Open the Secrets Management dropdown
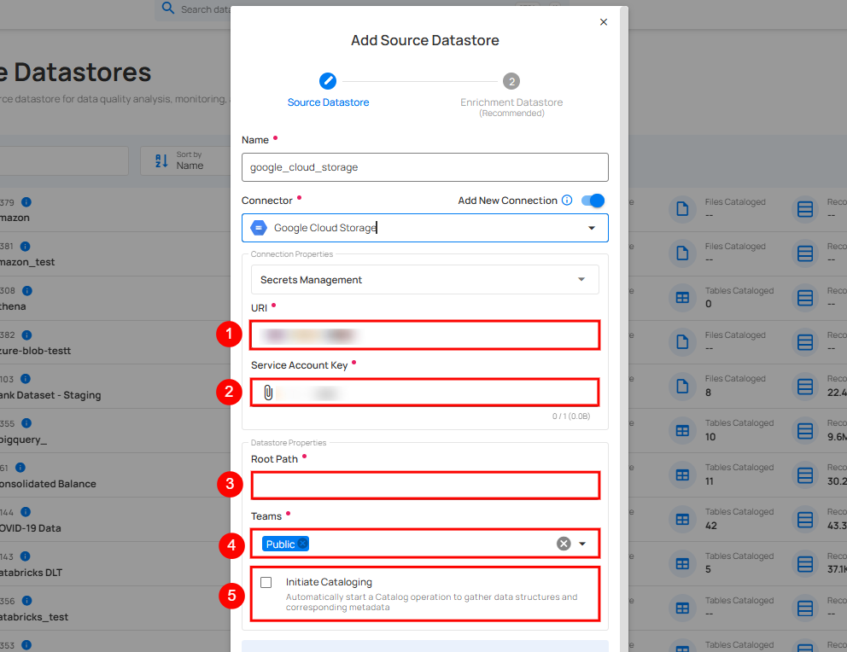The height and width of the screenshot is (652, 847). 581,279
